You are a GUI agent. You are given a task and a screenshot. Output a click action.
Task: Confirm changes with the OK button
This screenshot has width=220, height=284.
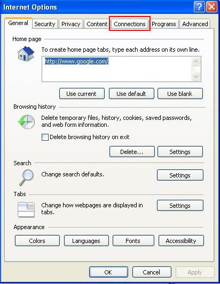point(108,272)
